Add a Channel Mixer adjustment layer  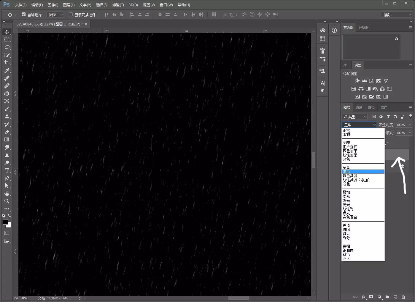(x=382, y=89)
